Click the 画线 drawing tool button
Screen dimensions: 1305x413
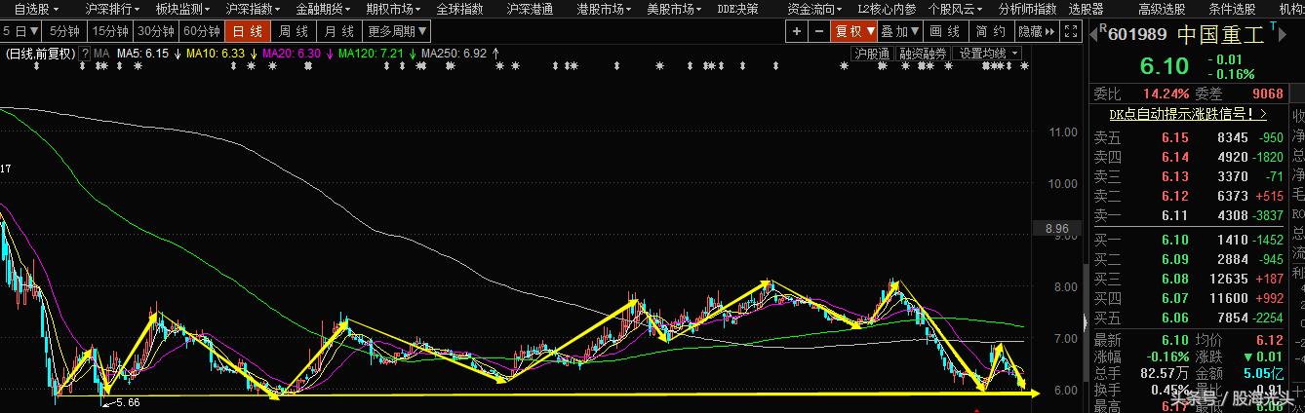(x=946, y=31)
